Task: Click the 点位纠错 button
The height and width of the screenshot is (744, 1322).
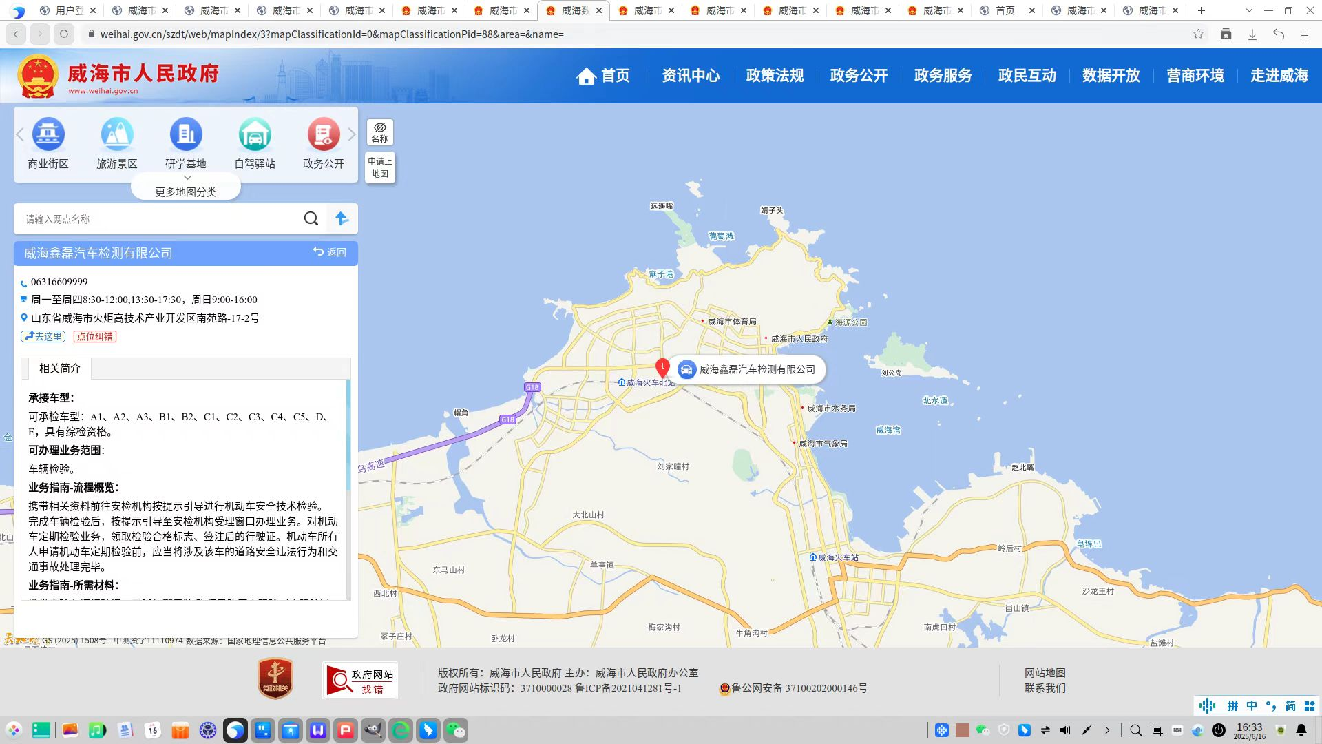Action: tap(95, 337)
